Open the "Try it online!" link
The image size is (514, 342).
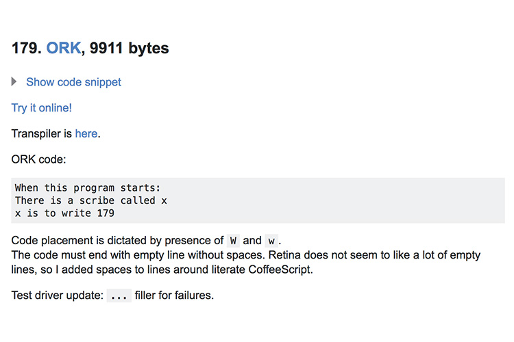tap(42, 107)
